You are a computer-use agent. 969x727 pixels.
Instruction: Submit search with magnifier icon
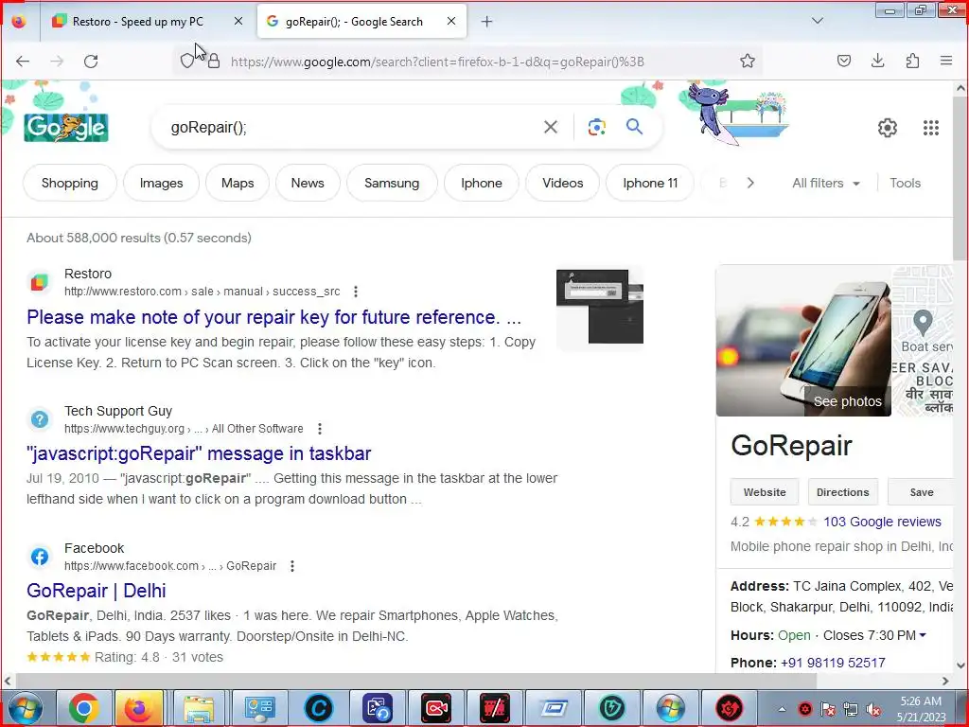point(634,127)
